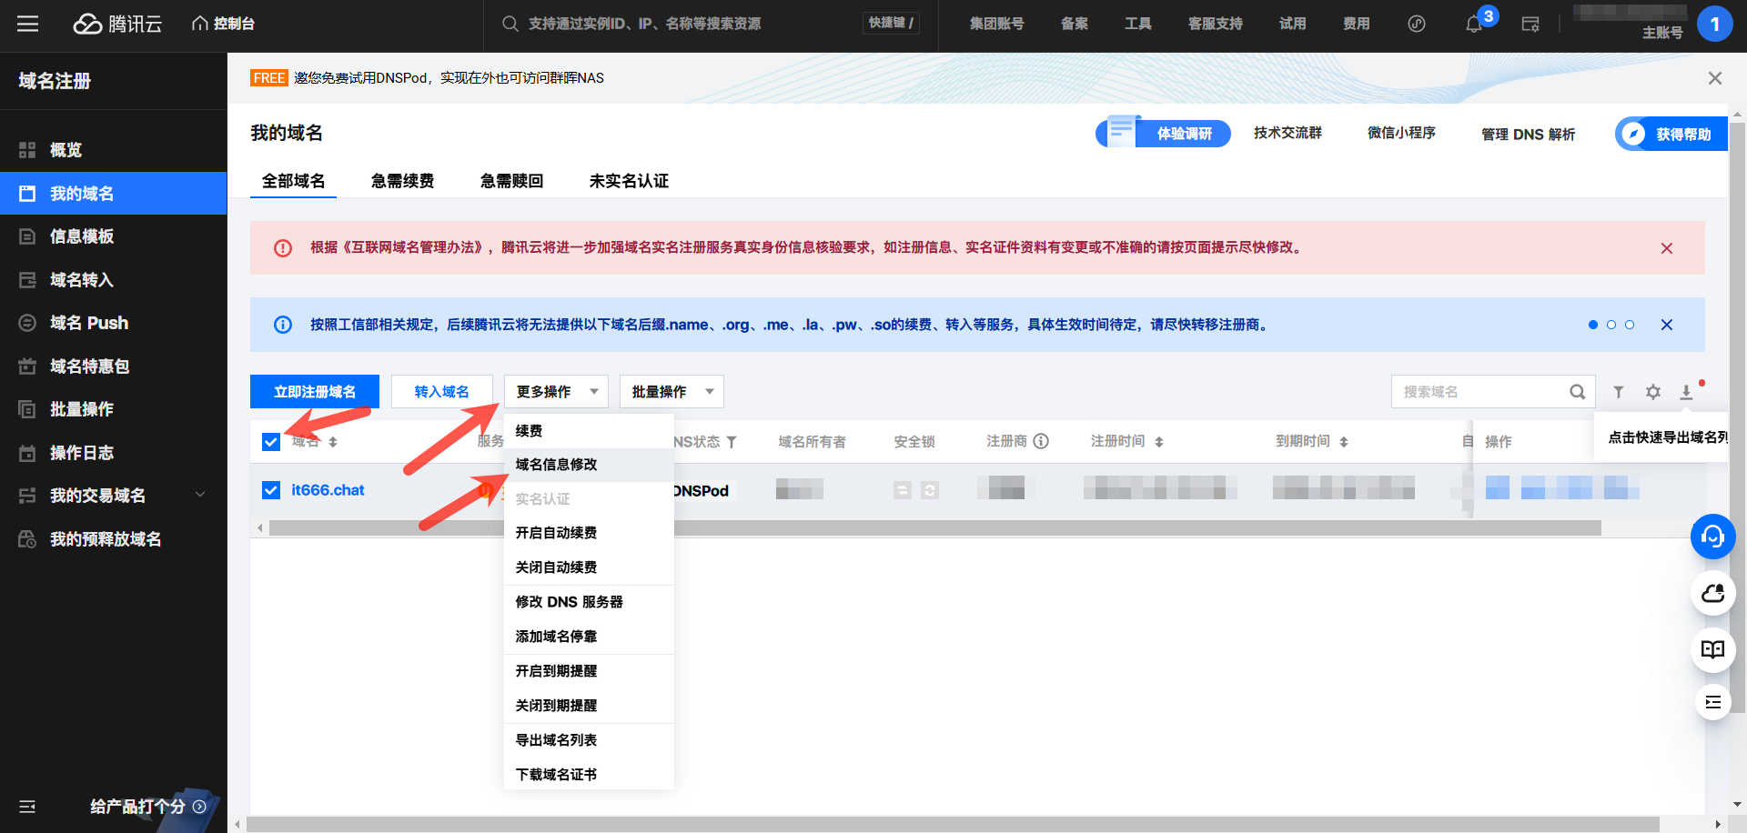Dismiss the blue domain suffix notice
The image size is (1747, 833).
point(1667,325)
